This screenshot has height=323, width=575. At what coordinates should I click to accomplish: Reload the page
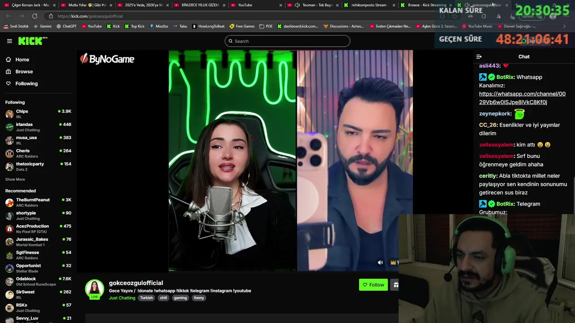[x=35, y=16]
